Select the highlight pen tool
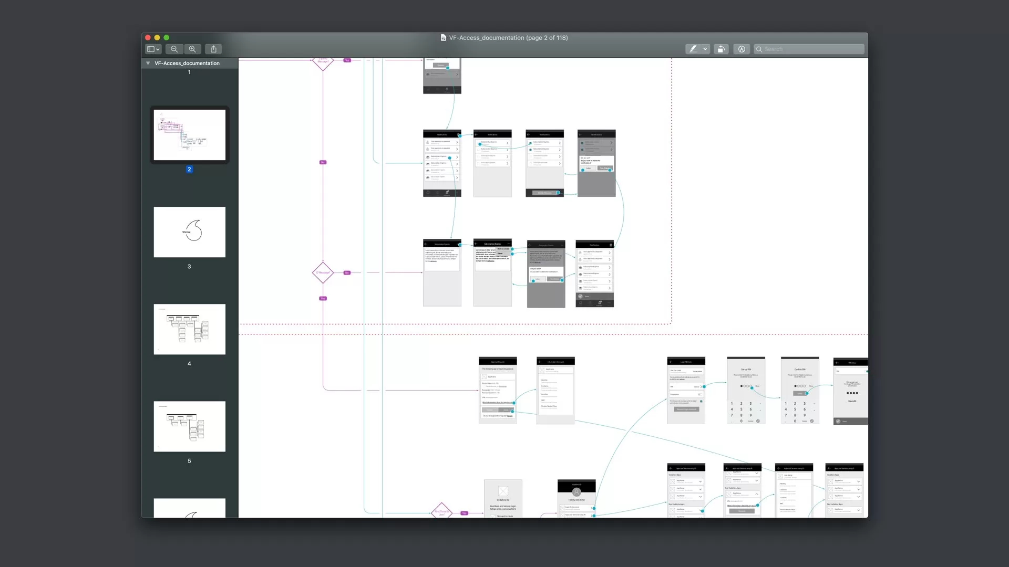 click(693, 49)
